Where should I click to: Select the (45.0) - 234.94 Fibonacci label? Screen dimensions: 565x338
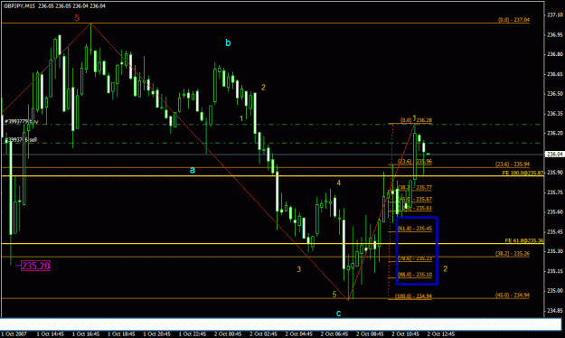[x=513, y=296]
